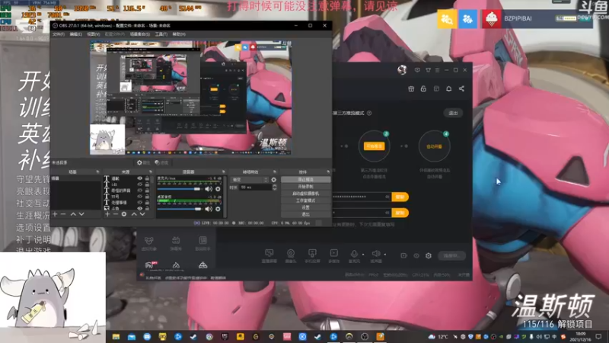This screenshot has width=609, height=343.
Task: Click the share icon in Douyu streamer window
Action: 461,88
